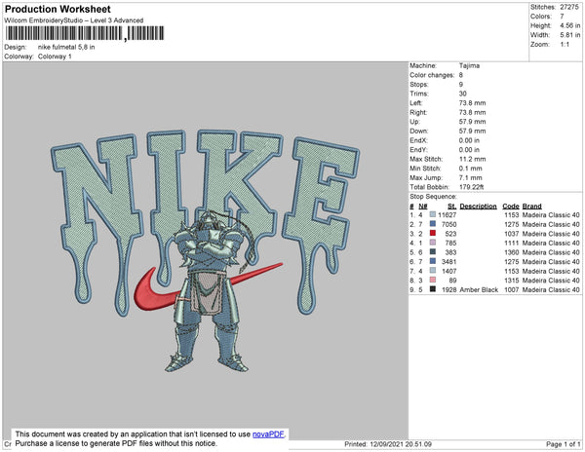Click the Total Bobbin value 179.22ft
585x452 pixels.
click(x=471, y=187)
